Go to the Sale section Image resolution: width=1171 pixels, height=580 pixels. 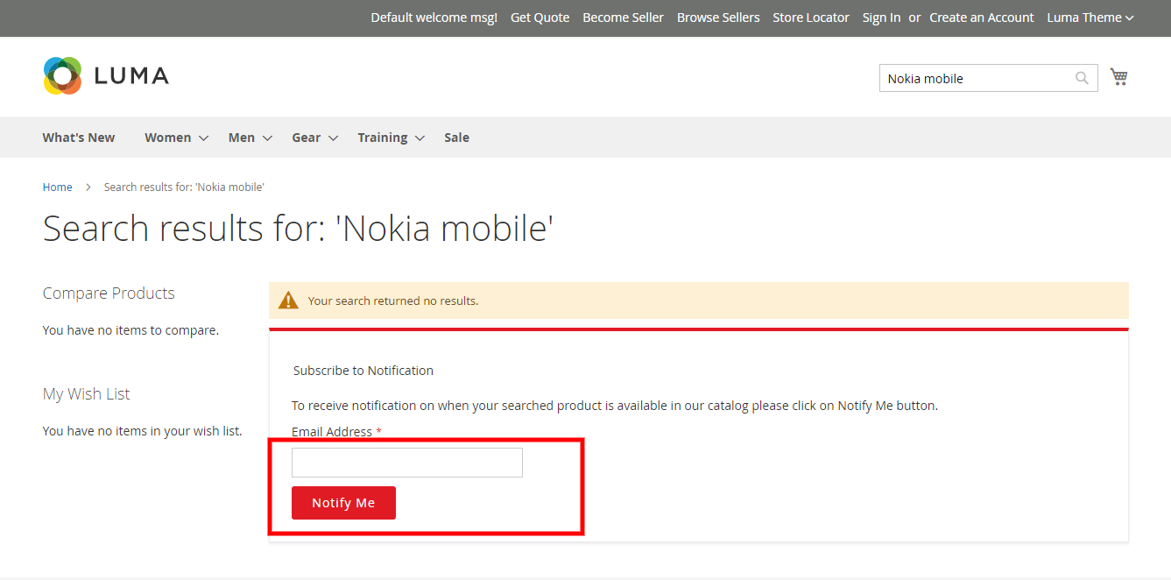coord(456,138)
